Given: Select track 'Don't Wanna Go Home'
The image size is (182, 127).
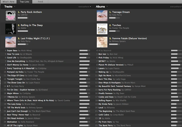Looking at the screenshot, I should tap(18, 65).
